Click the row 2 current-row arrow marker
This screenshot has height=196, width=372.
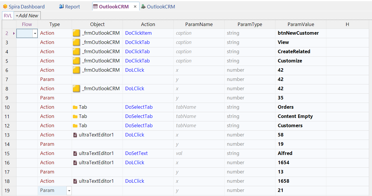(x=14, y=34)
